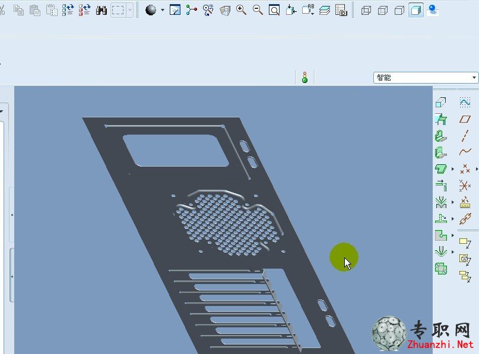Select the Form punch tool icon
Image resolution: width=479 pixels, height=354 pixels.
(441, 252)
